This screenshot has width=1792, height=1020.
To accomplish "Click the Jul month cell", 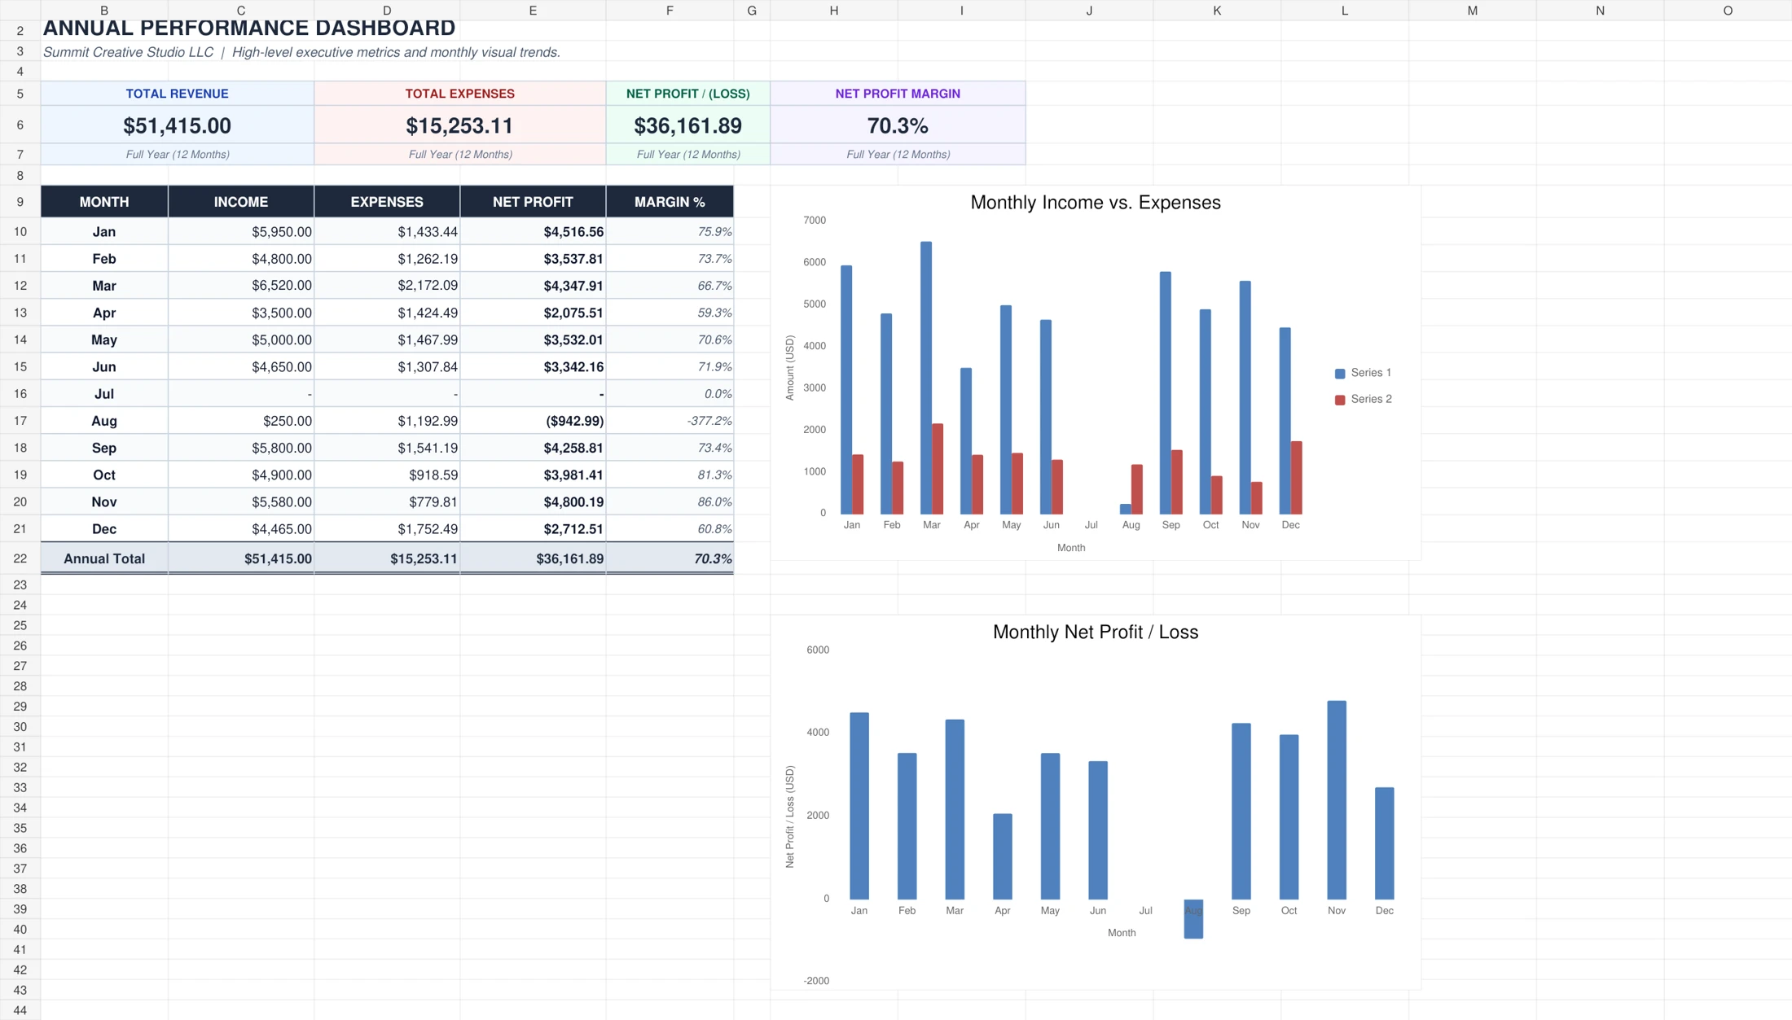I will click(104, 394).
